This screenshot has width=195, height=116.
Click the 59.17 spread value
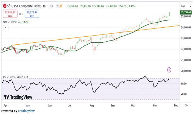tap(21, 14)
